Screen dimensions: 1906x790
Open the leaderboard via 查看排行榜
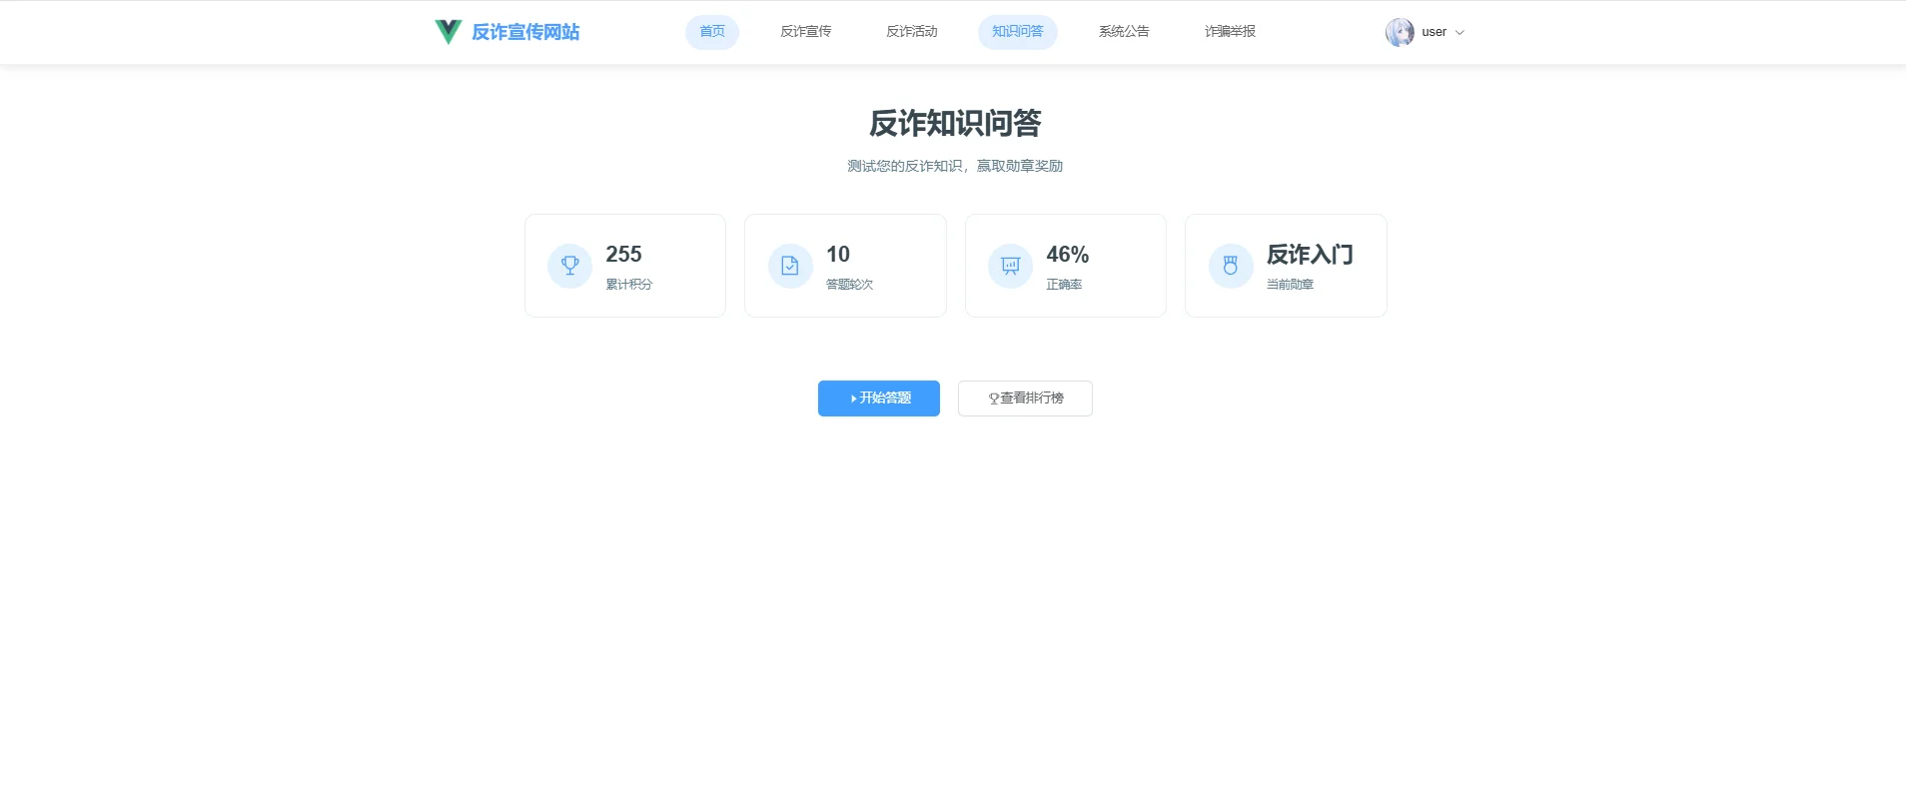1025,398
